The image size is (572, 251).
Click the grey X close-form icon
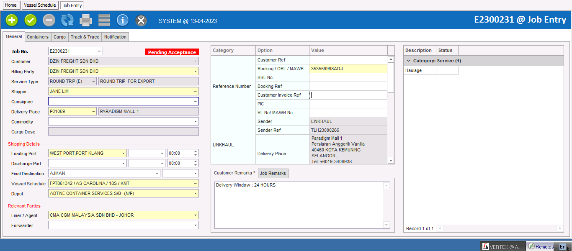click(142, 20)
